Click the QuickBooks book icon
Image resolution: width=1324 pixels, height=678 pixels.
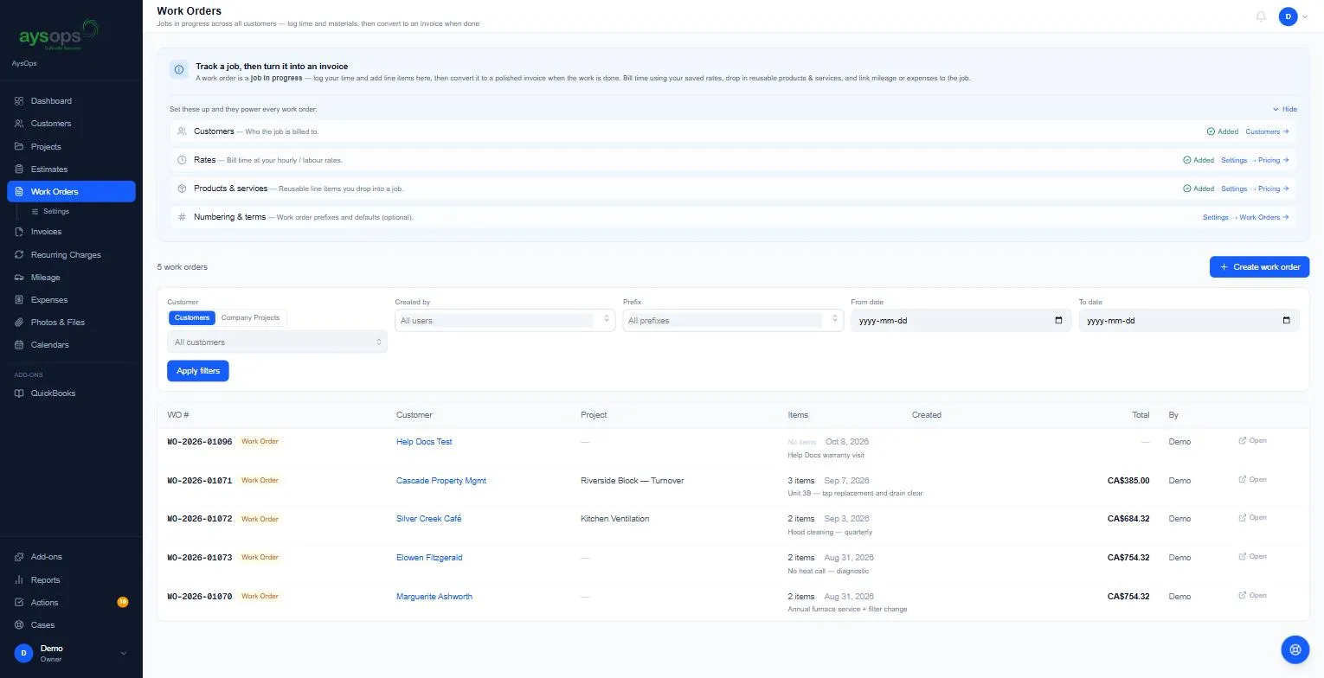tap(19, 393)
